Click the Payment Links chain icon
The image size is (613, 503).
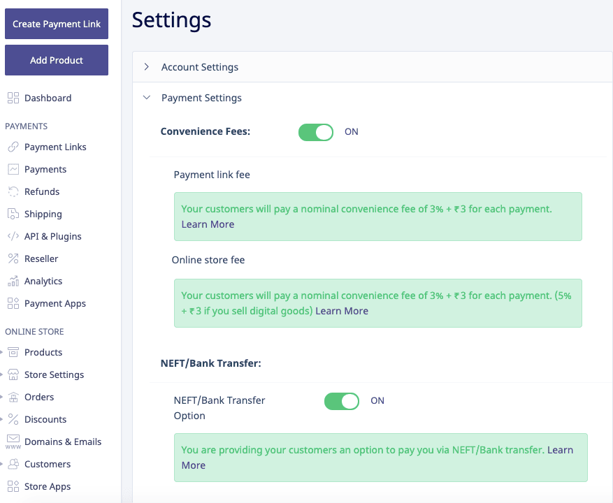[13, 147]
